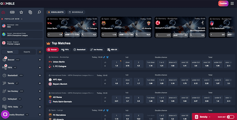
Task: Open the Volleyball sport icon in sidebar
Action: click(x=4, y=99)
